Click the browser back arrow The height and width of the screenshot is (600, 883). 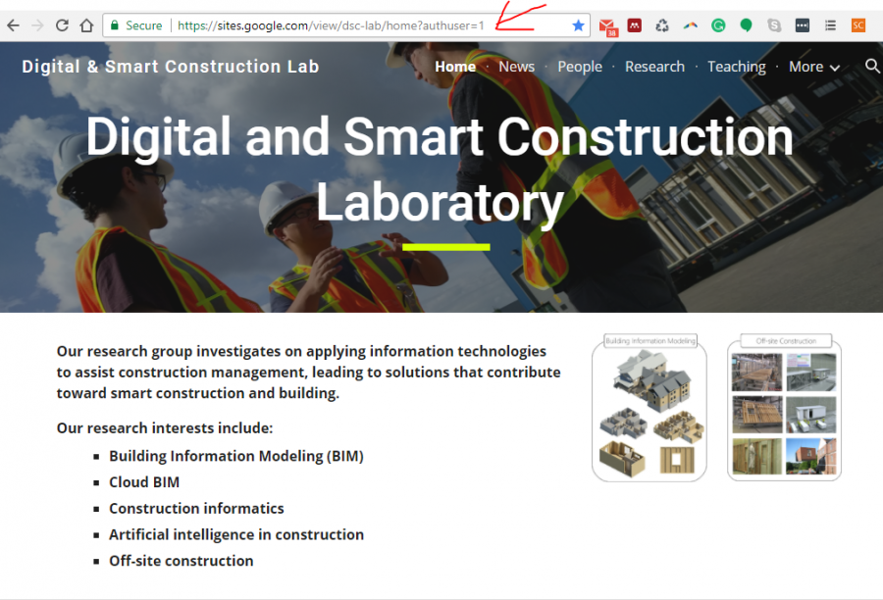13,25
